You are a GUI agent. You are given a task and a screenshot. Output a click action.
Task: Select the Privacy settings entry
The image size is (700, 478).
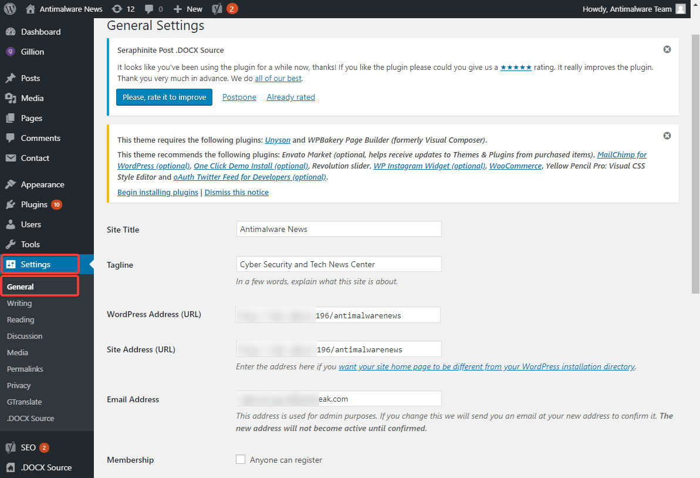click(18, 385)
